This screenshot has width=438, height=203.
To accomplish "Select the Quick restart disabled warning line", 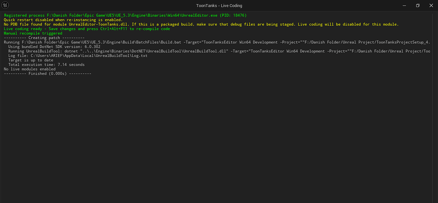I will [x=63, y=20].
